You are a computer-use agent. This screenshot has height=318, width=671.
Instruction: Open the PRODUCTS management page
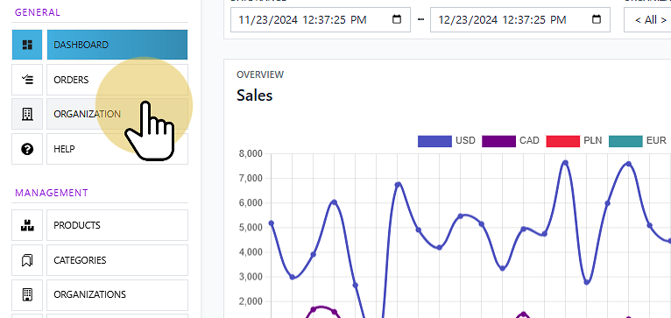117,225
